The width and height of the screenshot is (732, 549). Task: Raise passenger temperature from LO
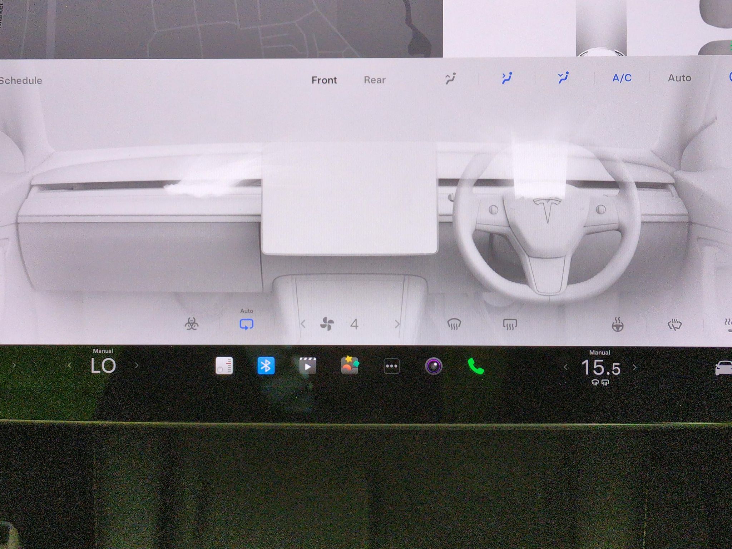[x=137, y=366]
